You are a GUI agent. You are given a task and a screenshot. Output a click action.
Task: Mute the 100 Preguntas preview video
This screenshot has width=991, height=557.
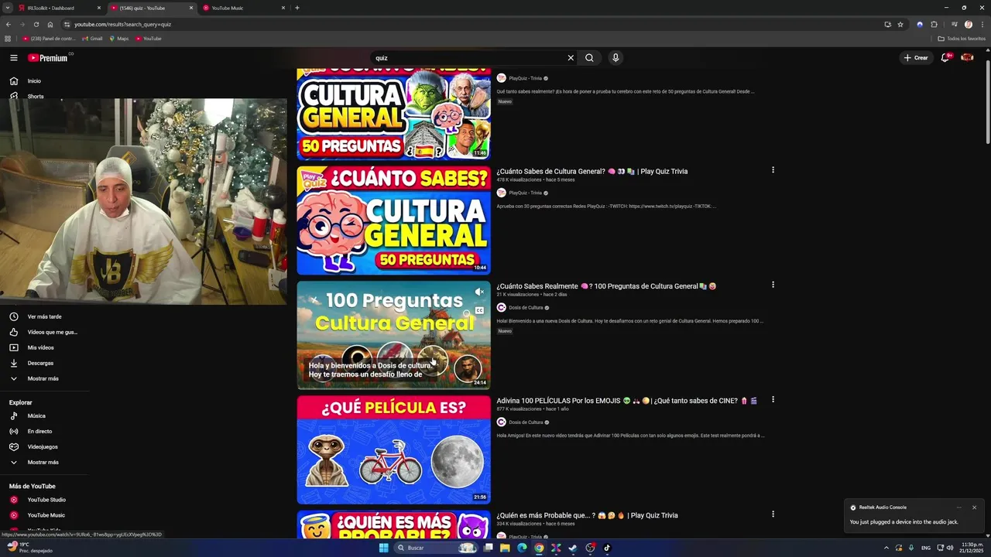(x=479, y=292)
